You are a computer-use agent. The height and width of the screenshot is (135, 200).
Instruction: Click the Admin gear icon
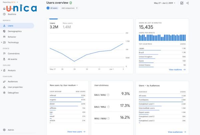point(4,130)
